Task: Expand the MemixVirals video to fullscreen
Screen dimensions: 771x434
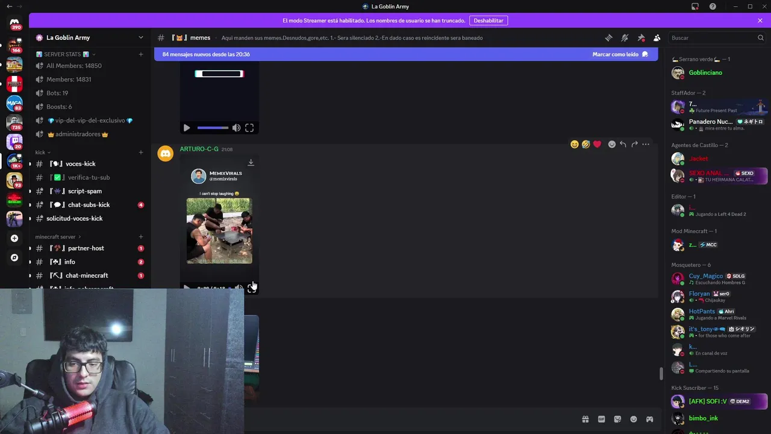Action: (x=251, y=288)
